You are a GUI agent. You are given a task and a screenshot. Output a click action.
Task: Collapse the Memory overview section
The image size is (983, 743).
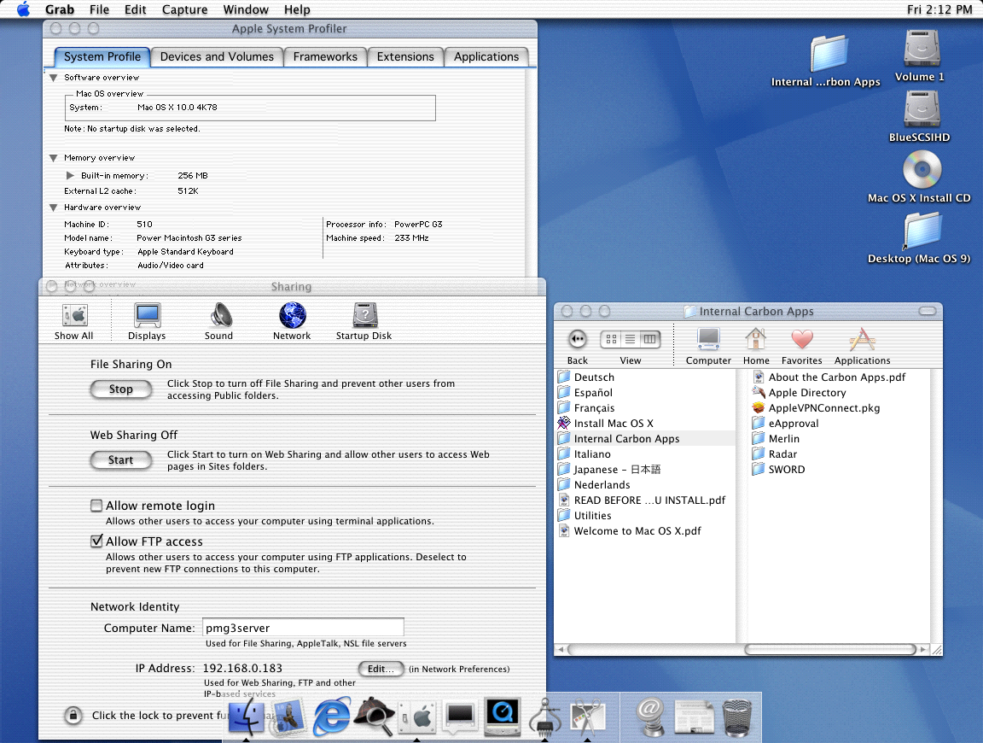coord(53,158)
